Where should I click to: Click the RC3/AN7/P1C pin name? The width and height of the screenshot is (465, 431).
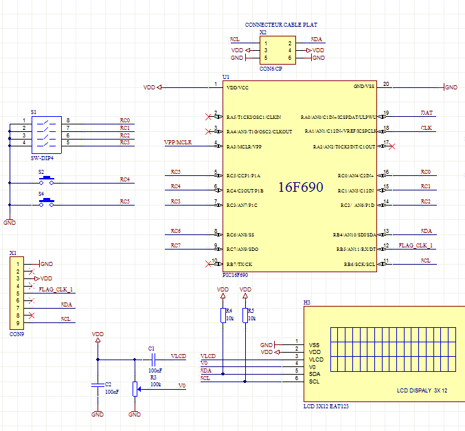(242, 205)
